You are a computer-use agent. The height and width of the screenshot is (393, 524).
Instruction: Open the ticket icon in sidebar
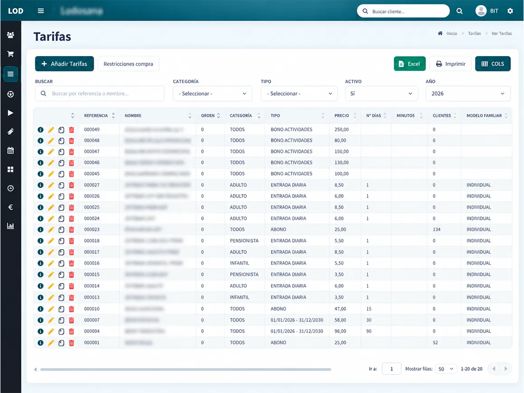(x=11, y=132)
